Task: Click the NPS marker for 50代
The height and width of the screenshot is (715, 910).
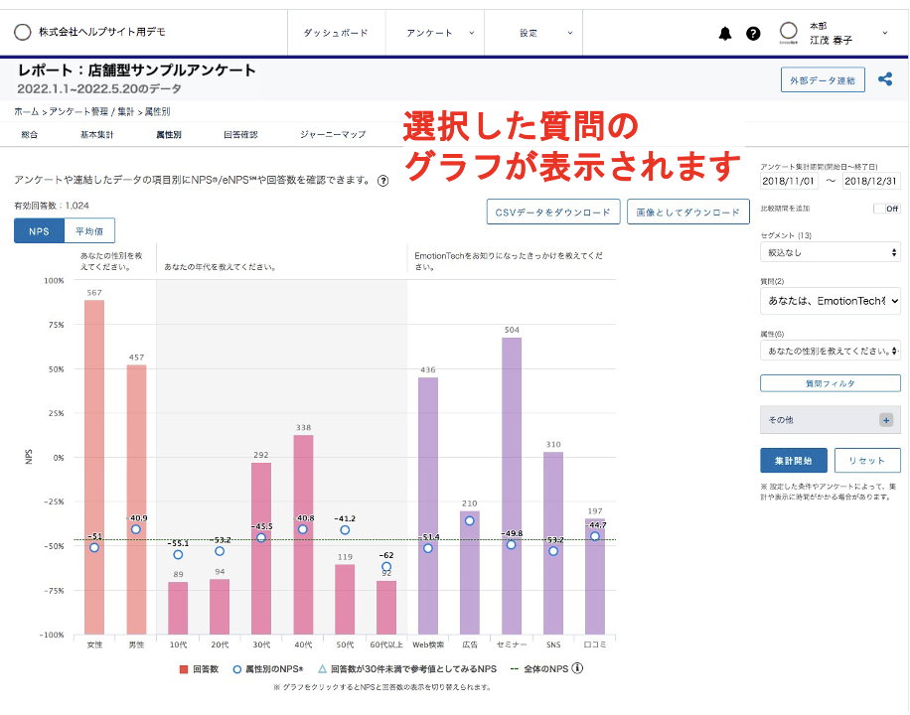Action: click(345, 530)
